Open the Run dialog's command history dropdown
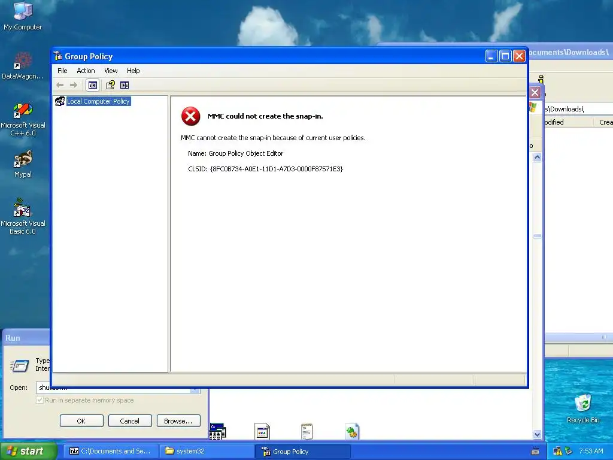This screenshot has height=460, width=613. tap(195, 390)
